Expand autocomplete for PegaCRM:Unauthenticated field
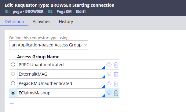 click(x=104, y=87)
